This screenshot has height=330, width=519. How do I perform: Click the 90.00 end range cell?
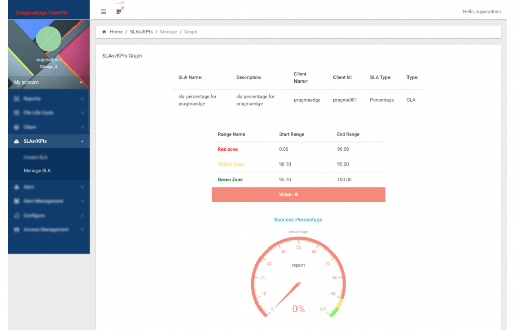(x=343, y=149)
